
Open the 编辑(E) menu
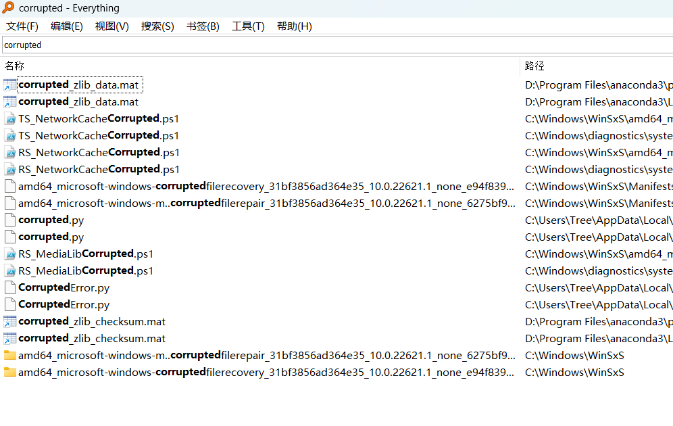click(66, 26)
